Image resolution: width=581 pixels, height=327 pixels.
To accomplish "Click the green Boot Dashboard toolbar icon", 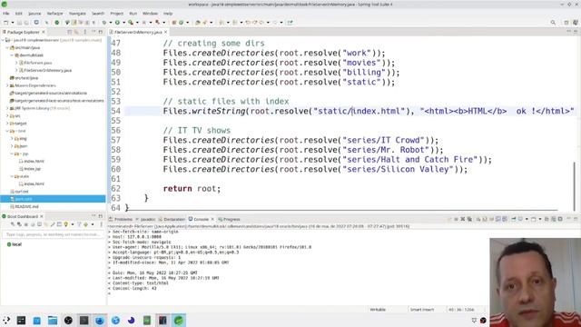I will coord(56,22).
